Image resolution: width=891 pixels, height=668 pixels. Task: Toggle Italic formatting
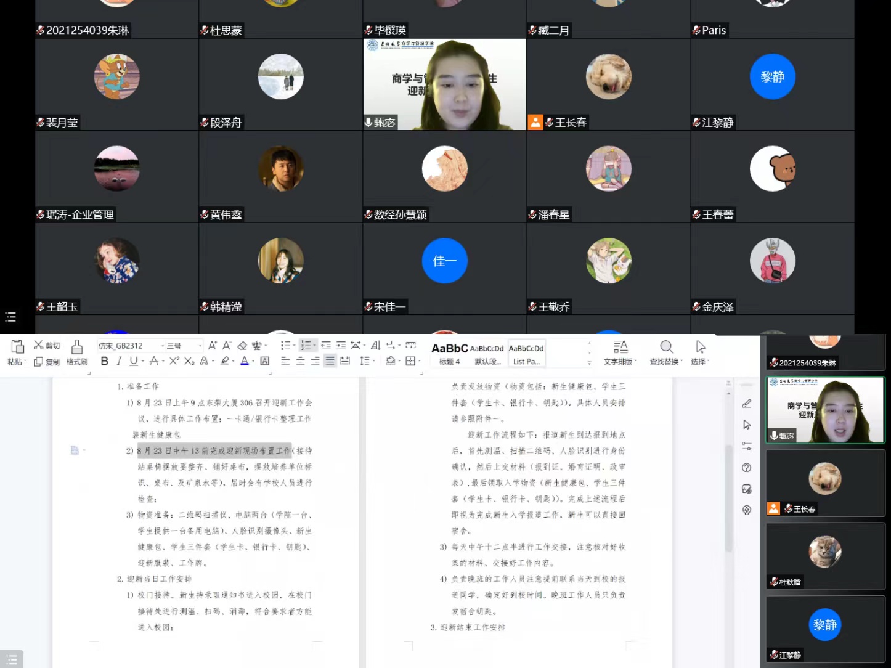click(x=119, y=361)
